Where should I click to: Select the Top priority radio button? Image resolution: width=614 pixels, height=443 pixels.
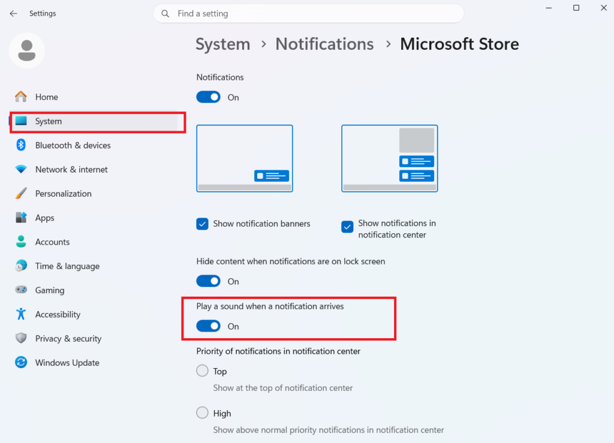[x=202, y=370]
